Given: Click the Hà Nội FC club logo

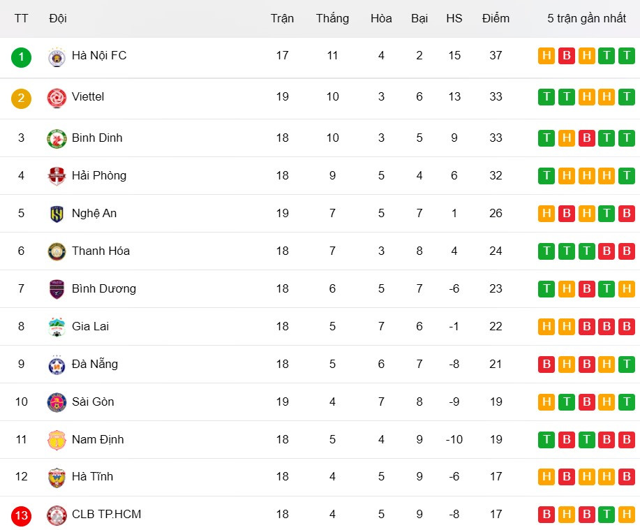Looking at the screenshot, I should click(x=57, y=57).
